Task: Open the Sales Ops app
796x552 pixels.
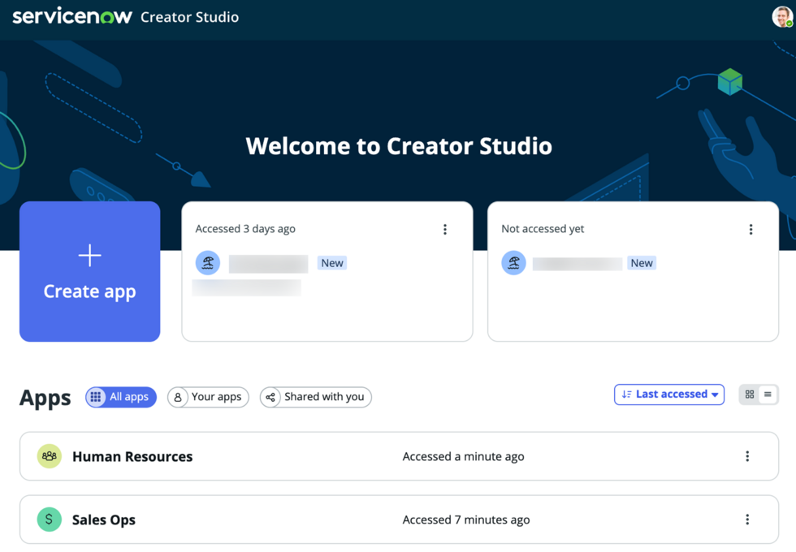Action: click(399, 520)
